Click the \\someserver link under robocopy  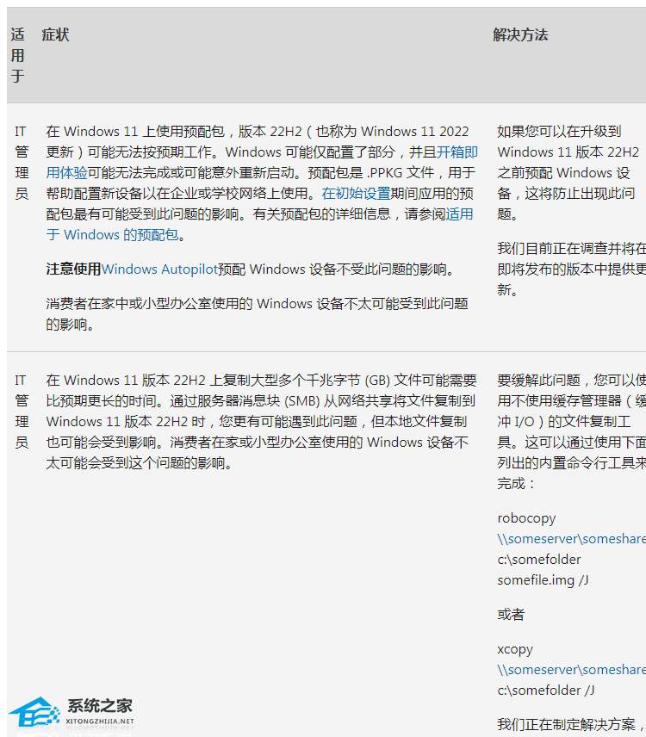pos(571,539)
